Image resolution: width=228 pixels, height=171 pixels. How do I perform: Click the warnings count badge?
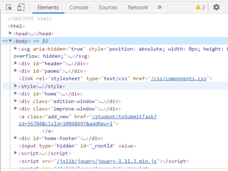coord(200,7)
